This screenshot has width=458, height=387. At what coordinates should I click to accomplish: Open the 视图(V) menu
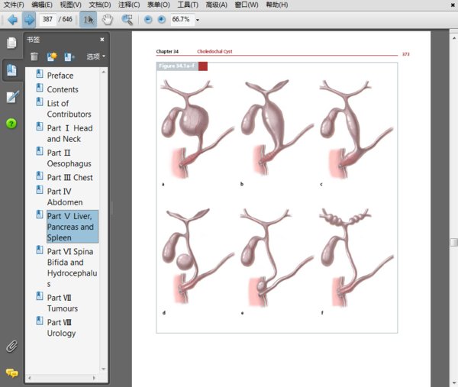tap(71, 5)
